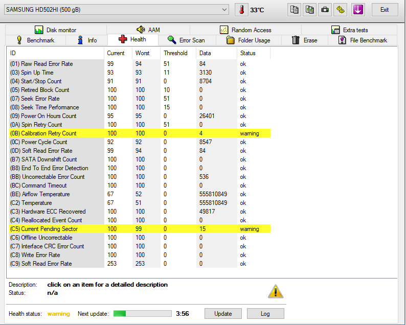Viewport: 406px width, 325px height.
Task: Save screenshot with the camera icon
Action: (x=325, y=10)
